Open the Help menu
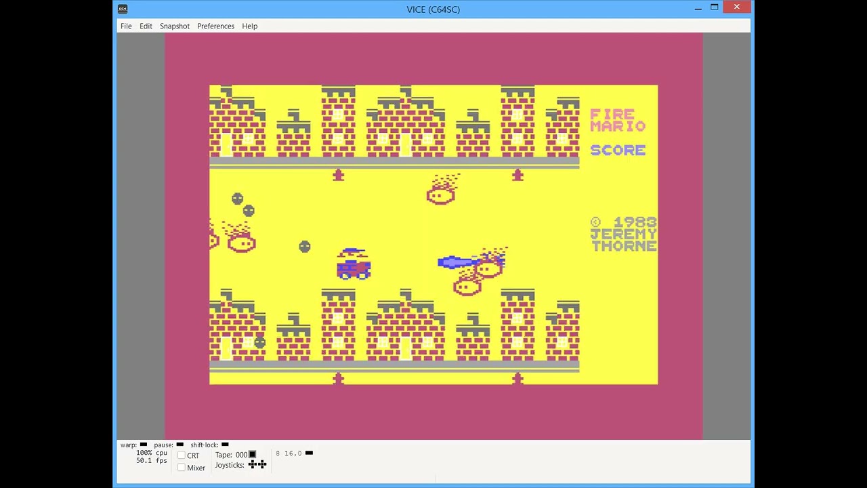The image size is (867, 488). coord(249,26)
